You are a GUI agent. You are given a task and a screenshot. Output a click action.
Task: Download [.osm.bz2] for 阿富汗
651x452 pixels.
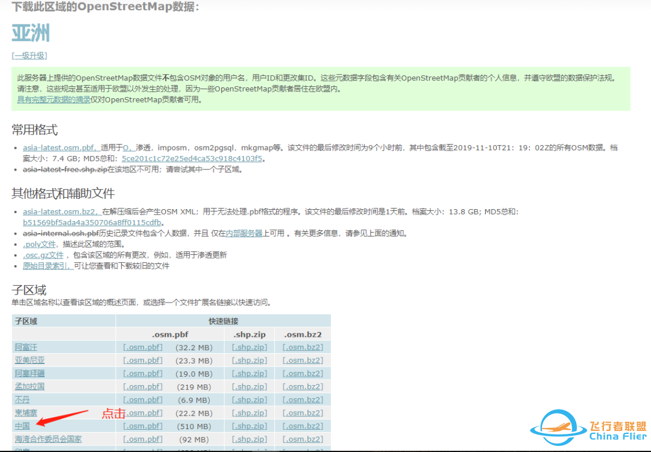click(x=303, y=347)
